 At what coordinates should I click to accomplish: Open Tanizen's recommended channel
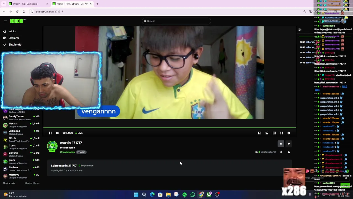pos(21,169)
